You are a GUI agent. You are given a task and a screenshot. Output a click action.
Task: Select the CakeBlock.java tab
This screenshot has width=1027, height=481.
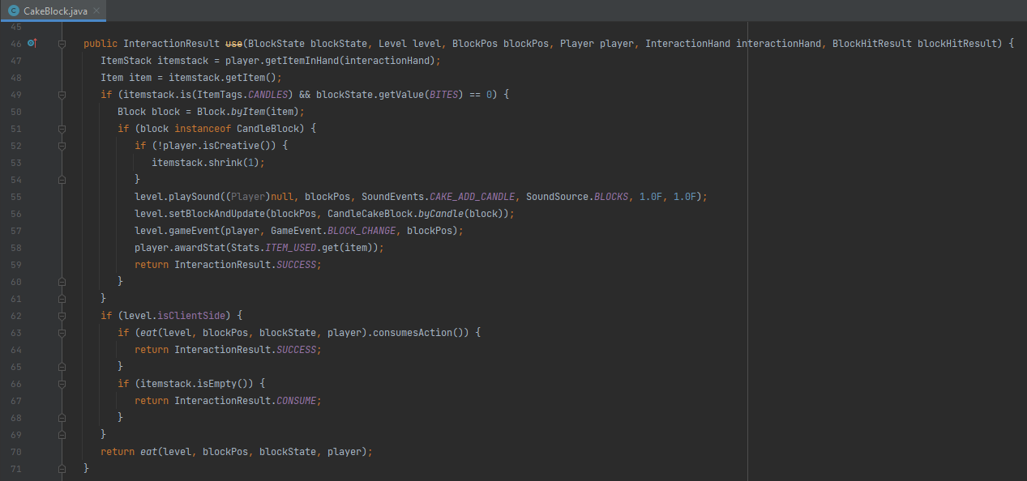coord(54,11)
